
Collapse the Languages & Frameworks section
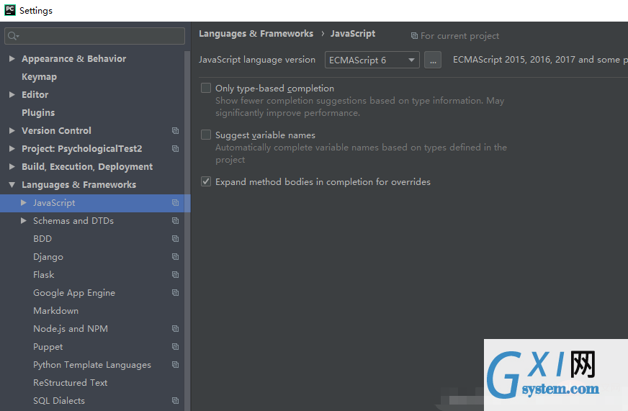[12, 185]
